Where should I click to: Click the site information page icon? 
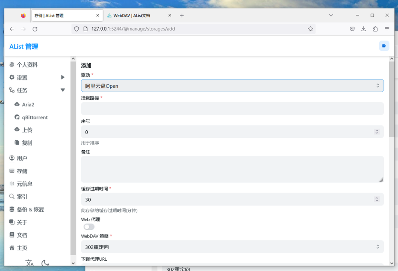click(x=85, y=29)
